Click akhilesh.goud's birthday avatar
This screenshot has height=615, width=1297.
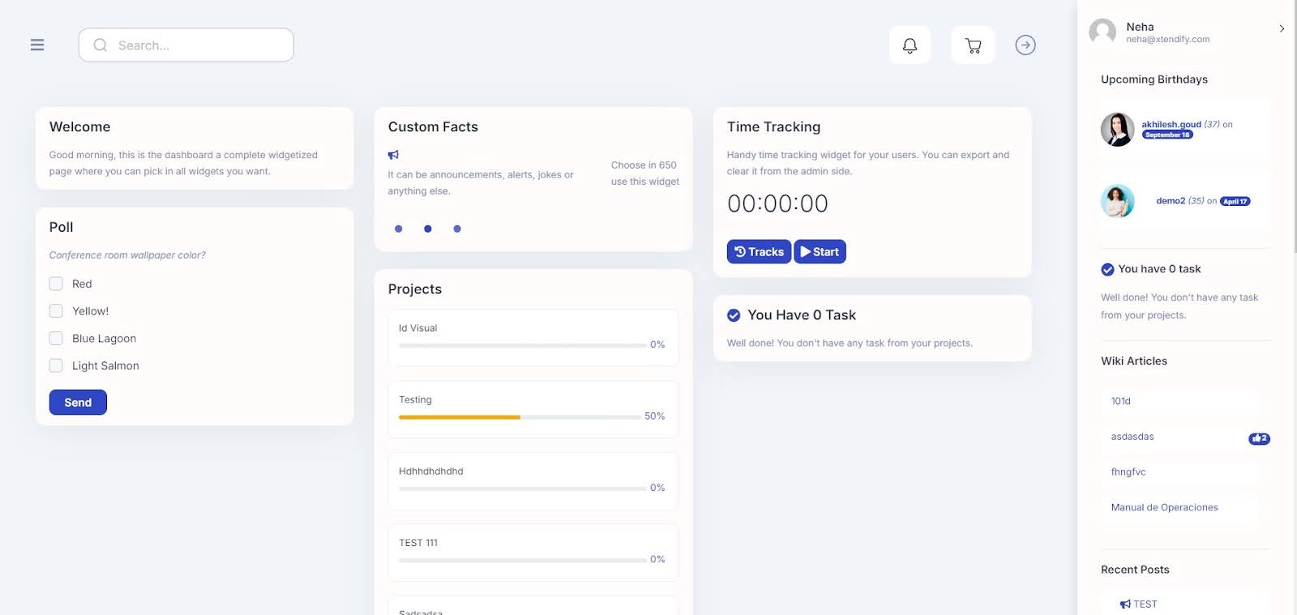(1117, 130)
